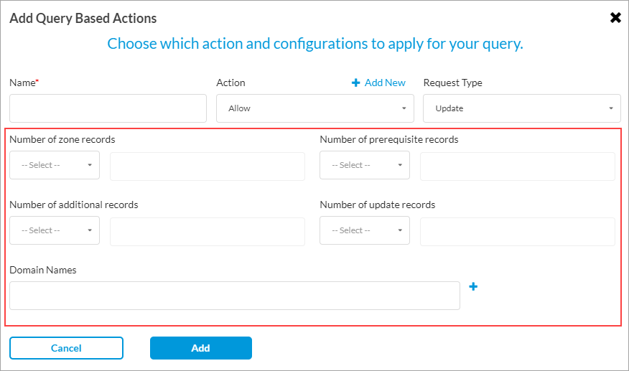
Task: Expand the zone records Select dropdown
Action: [55, 165]
